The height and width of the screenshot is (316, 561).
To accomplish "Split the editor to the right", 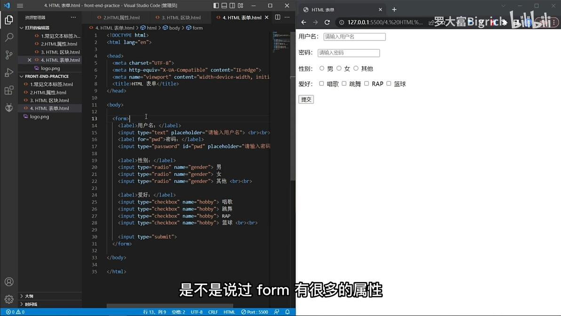I will (x=278, y=17).
